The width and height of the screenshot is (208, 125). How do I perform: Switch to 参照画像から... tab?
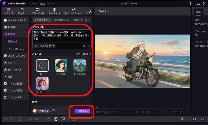62,20
